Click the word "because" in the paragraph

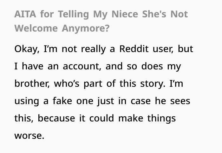(56, 118)
